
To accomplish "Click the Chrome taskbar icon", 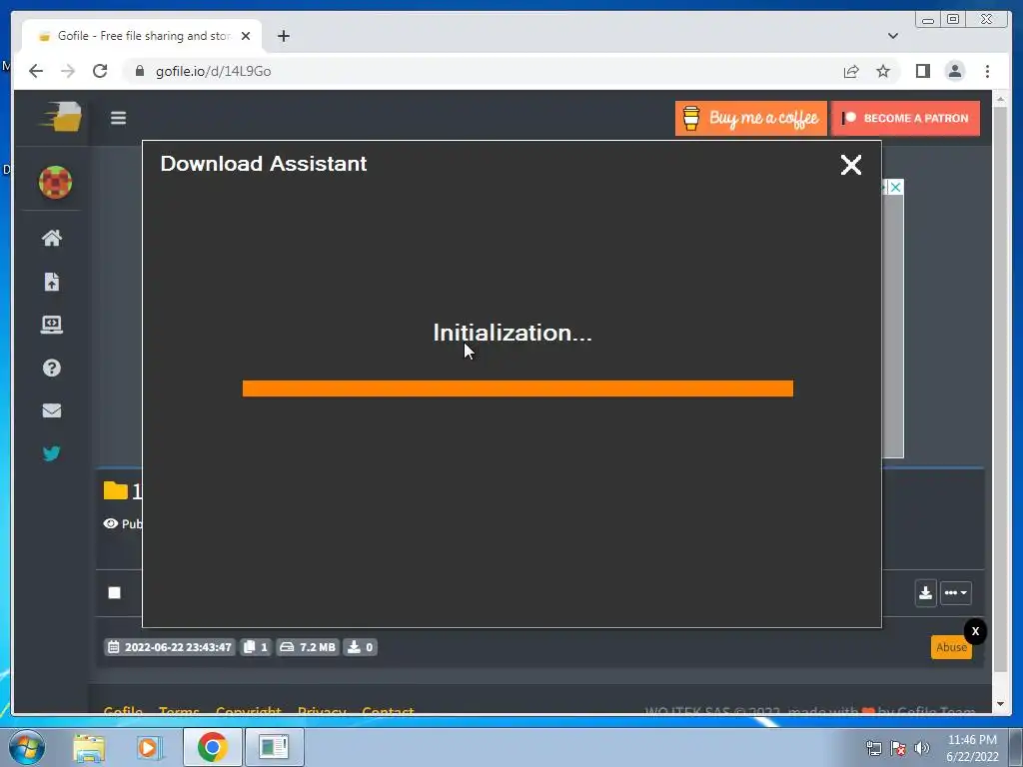I will coord(213,747).
